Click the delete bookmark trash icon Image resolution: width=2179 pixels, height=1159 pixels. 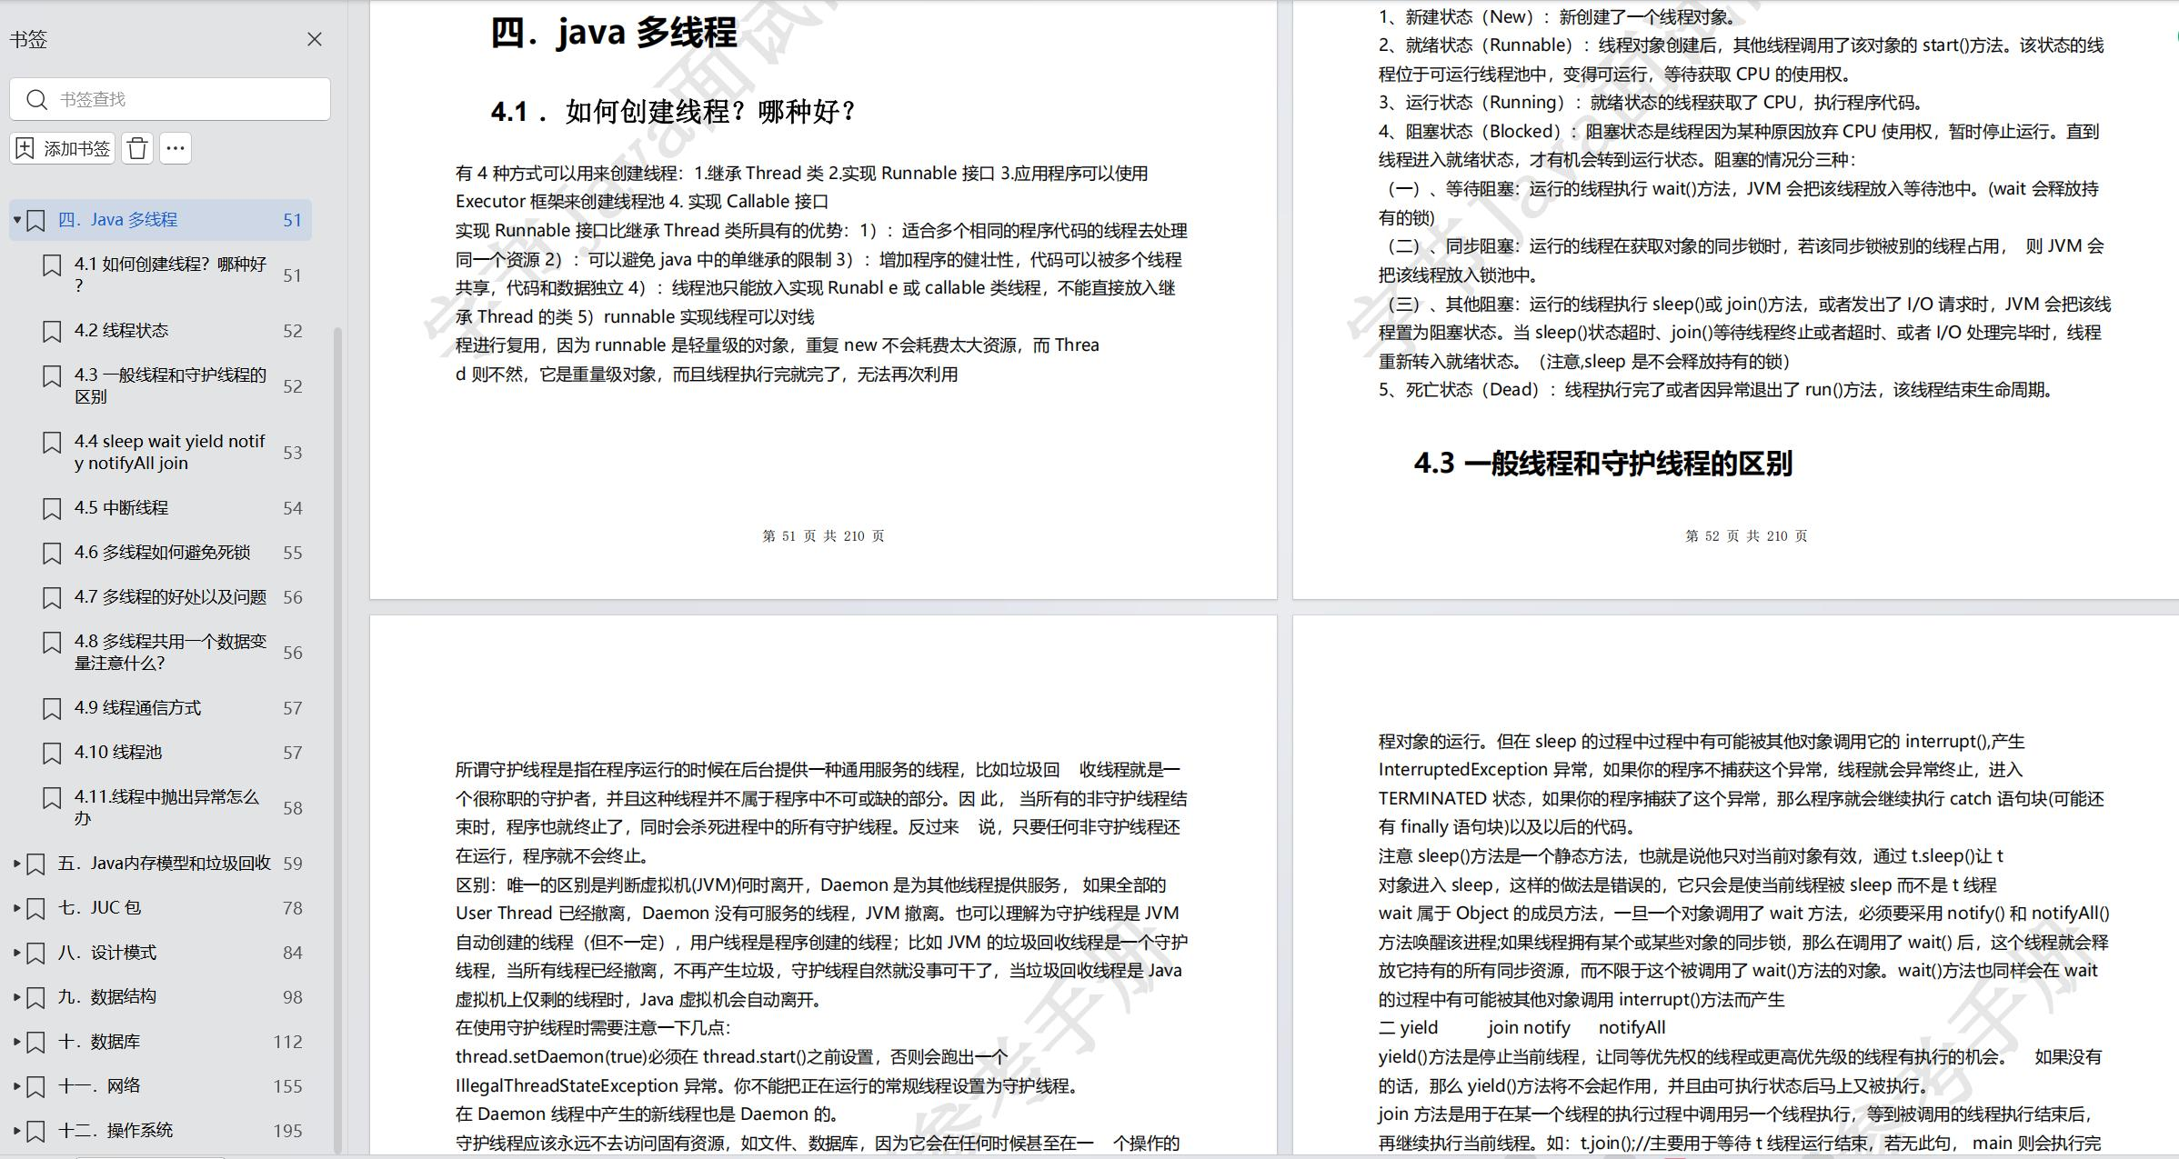137,148
